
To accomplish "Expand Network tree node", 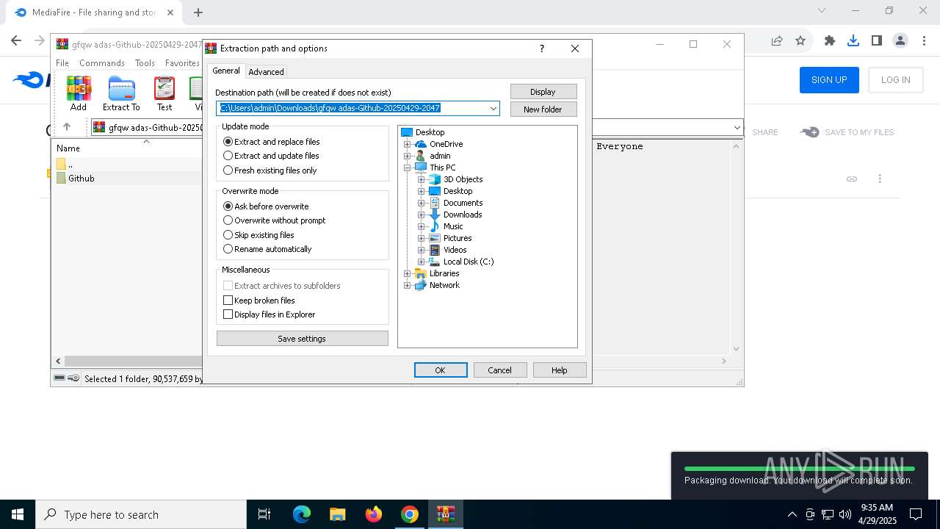I will tap(407, 285).
